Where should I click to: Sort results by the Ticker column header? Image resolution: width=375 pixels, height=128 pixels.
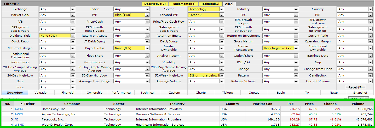pos(27,104)
